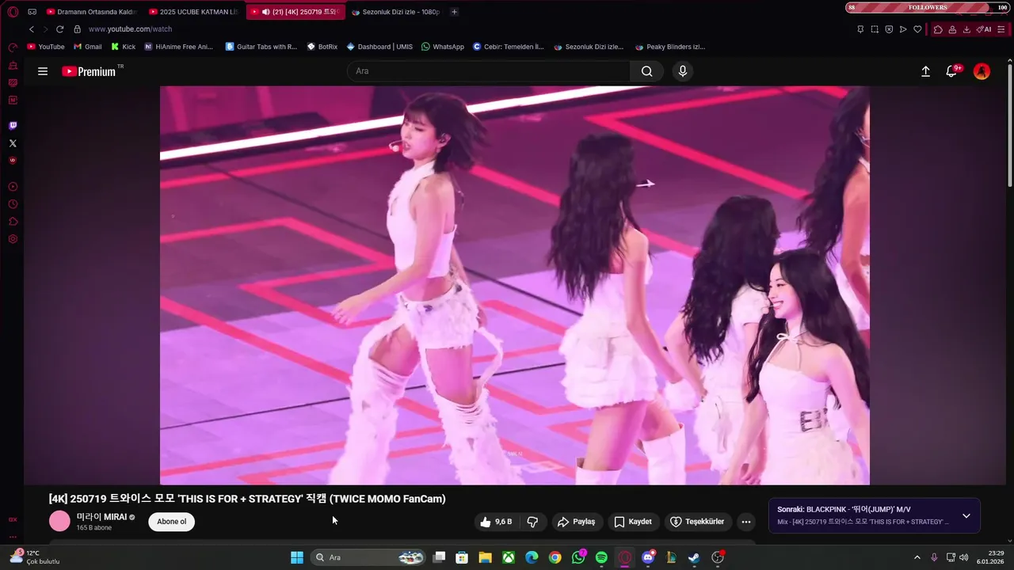Open the YouTube create upload icon

click(x=925, y=71)
